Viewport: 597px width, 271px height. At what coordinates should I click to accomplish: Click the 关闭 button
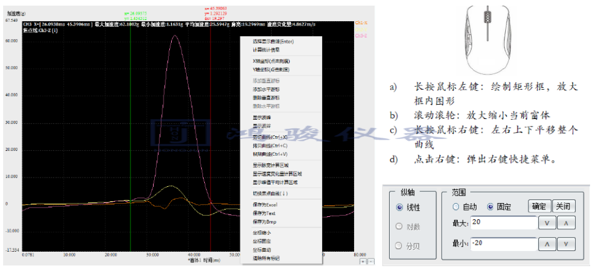click(564, 207)
